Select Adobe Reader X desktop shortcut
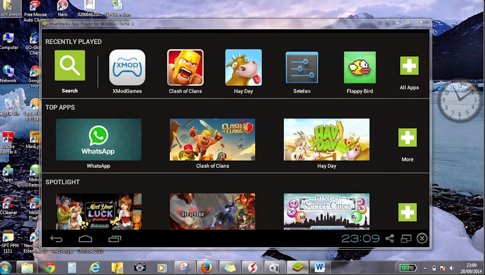Image resolution: width=485 pixels, height=275 pixels. pos(8,142)
